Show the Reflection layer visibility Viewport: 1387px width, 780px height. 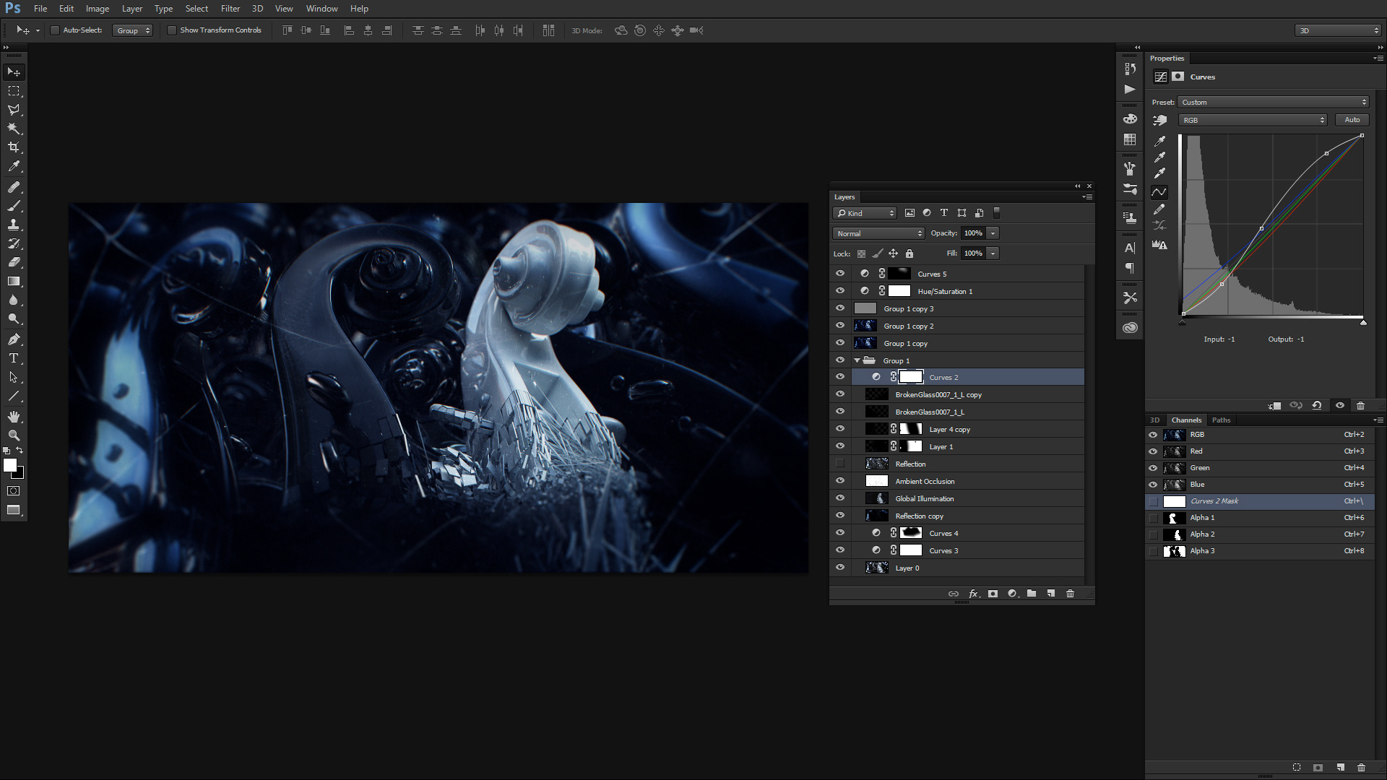click(x=840, y=464)
